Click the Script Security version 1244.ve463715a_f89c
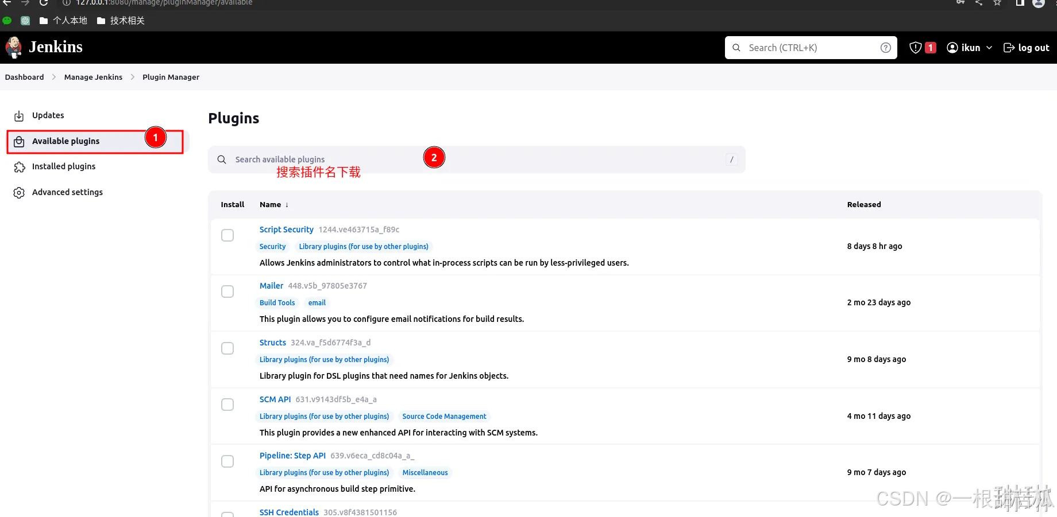1057x517 pixels. [359, 230]
